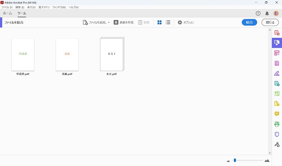Open the More Tools wrench icon
The height and width of the screenshot is (166, 282).
point(277,144)
